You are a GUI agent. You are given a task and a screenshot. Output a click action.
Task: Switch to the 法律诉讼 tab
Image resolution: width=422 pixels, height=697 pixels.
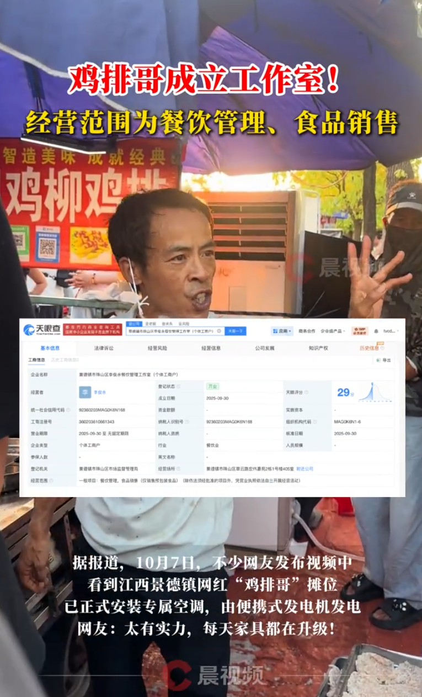(x=104, y=348)
